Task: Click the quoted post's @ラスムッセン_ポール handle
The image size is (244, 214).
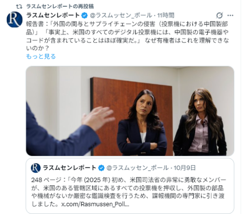Action: coord(138,168)
